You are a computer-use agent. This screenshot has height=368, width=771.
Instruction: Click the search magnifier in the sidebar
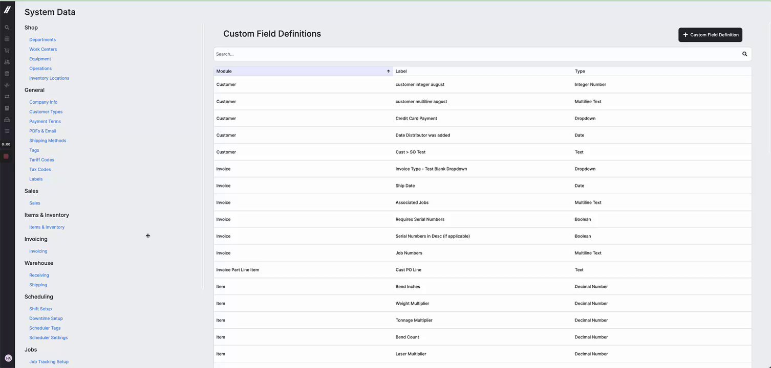point(7,28)
